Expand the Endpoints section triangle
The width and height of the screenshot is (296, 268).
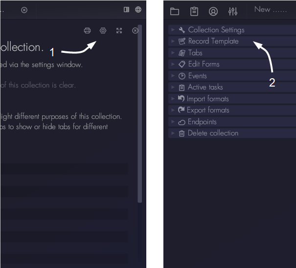(x=173, y=122)
